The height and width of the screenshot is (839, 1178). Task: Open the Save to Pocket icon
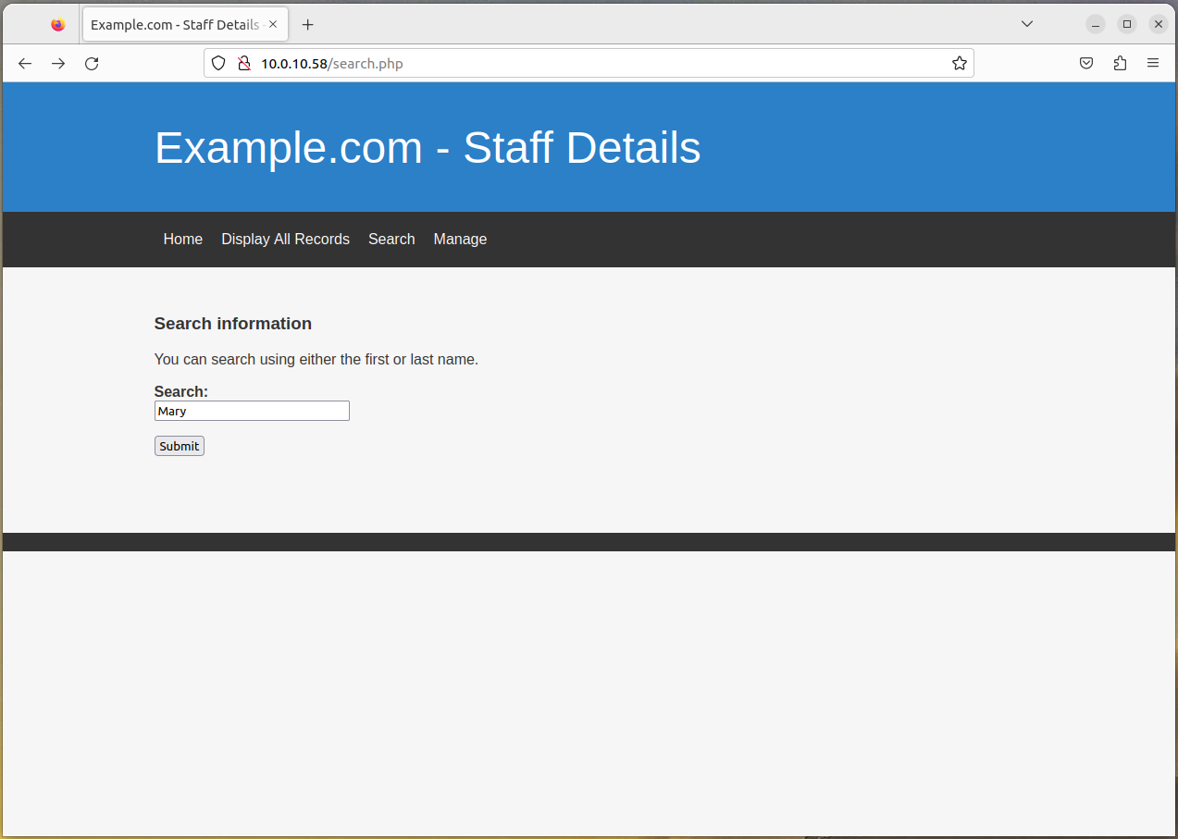(1086, 64)
